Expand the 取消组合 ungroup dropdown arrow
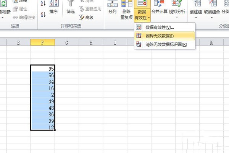This screenshot has width=229, height=153. tap(211, 18)
